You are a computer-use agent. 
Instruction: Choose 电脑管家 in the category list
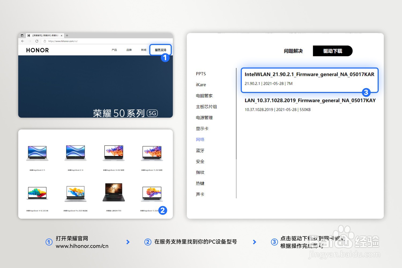[x=204, y=96]
